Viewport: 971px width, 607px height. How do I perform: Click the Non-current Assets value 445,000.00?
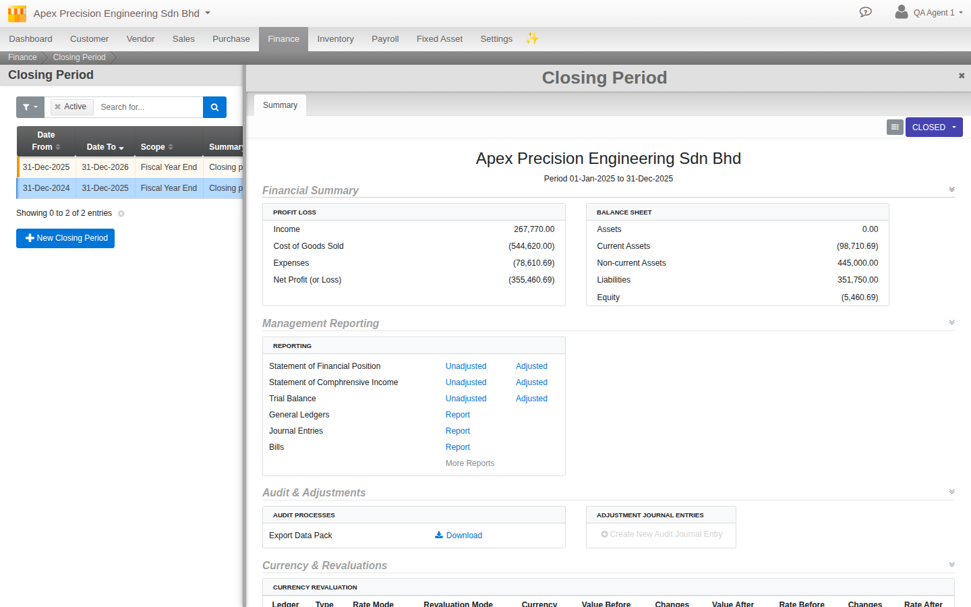pos(858,263)
